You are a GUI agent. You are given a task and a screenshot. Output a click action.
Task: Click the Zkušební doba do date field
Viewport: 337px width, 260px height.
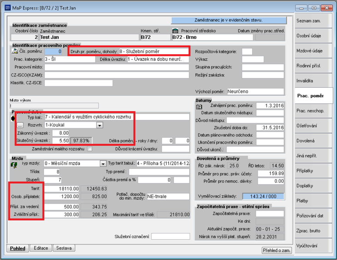point(270,128)
